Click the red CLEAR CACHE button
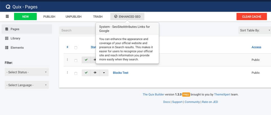The image size is (271, 115). point(252,17)
